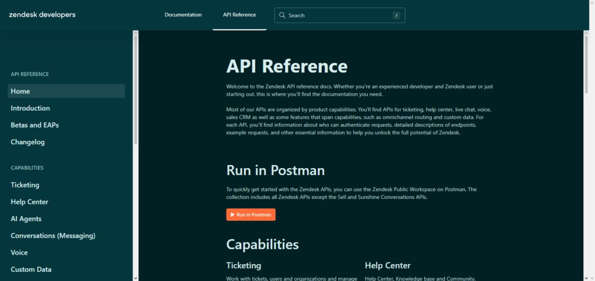
Task: Open Conversations (Messaging) sidebar item
Action: (x=53, y=236)
